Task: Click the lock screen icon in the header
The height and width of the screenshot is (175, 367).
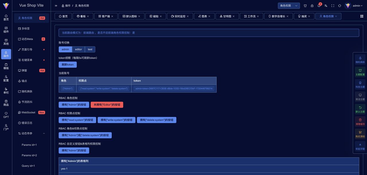Action: click(x=312, y=6)
